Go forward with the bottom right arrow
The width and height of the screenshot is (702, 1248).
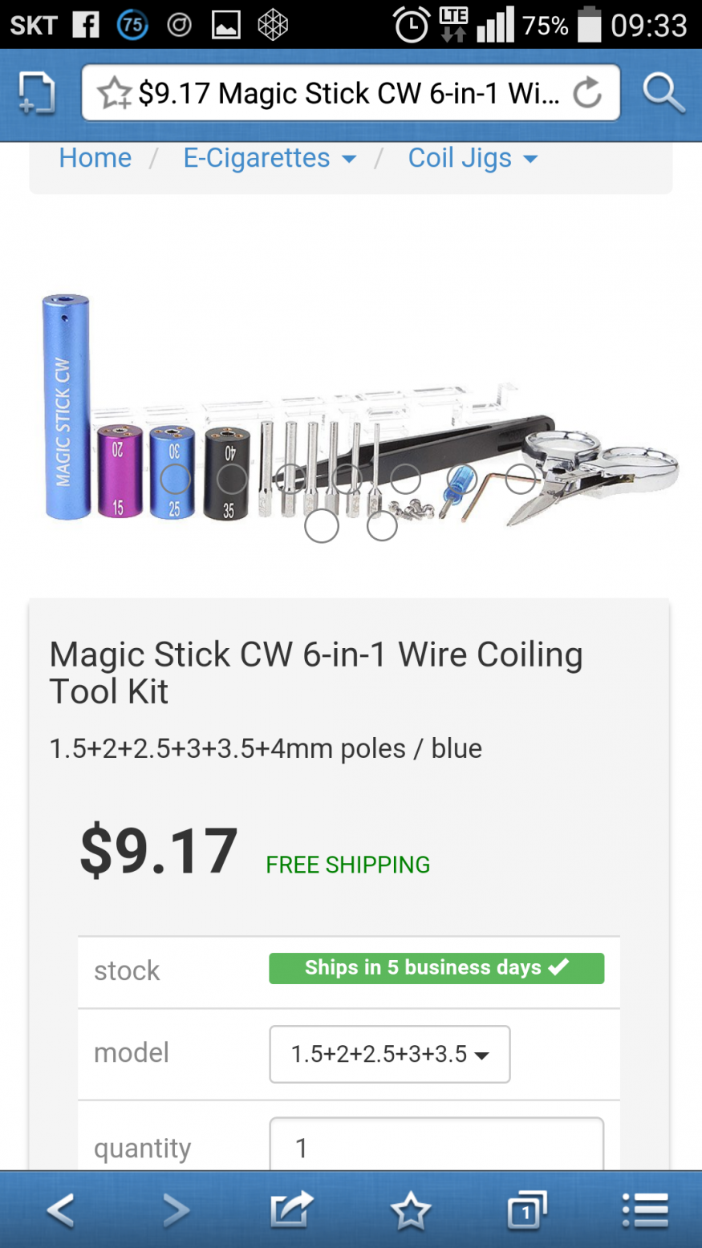point(176,1210)
